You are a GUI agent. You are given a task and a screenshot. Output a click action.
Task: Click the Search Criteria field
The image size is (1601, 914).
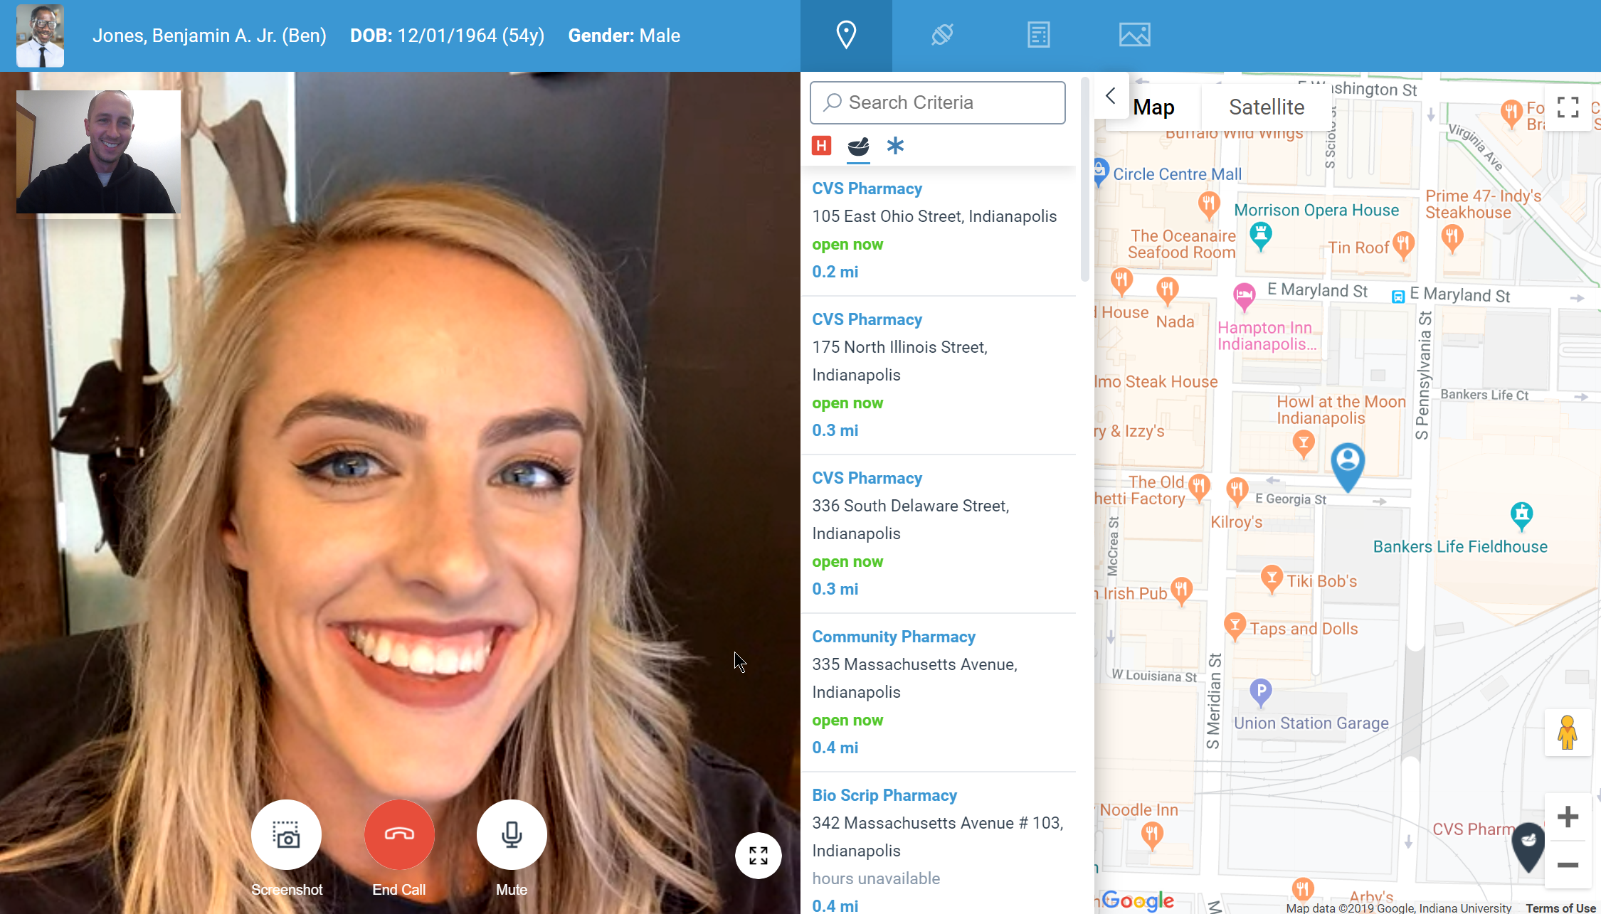pyautogui.click(x=937, y=102)
